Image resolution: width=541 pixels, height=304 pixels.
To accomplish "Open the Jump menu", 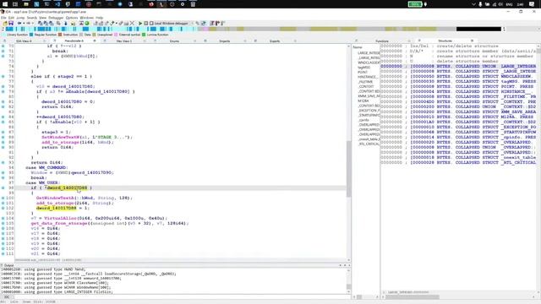I will [x=20, y=18].
